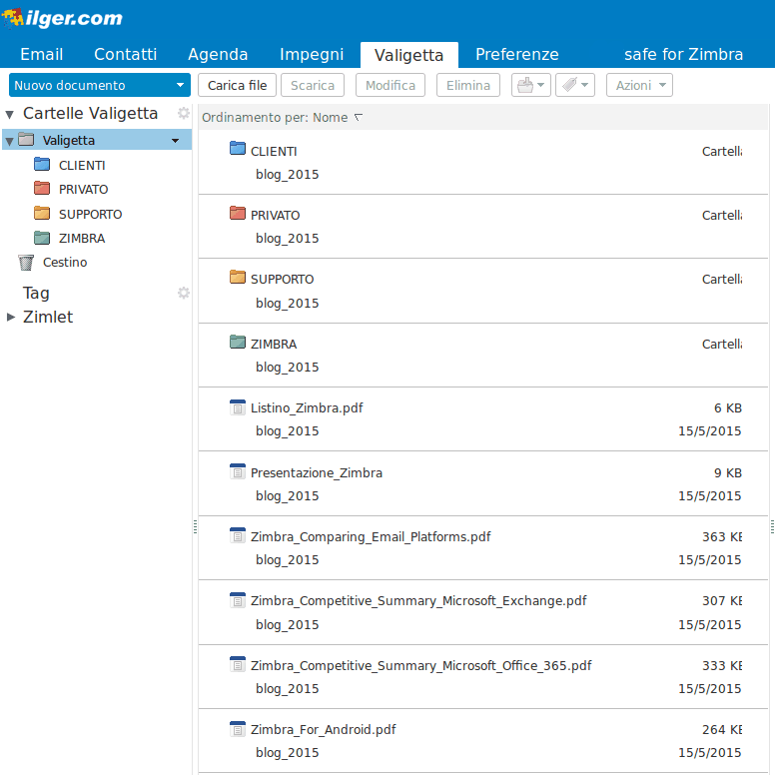The width and height of the screenshot is (775, 775).
Task: Click icon of Zimbra_Competitive_Summary_Microsoft_Exchange.pdf
Action: 238,600
